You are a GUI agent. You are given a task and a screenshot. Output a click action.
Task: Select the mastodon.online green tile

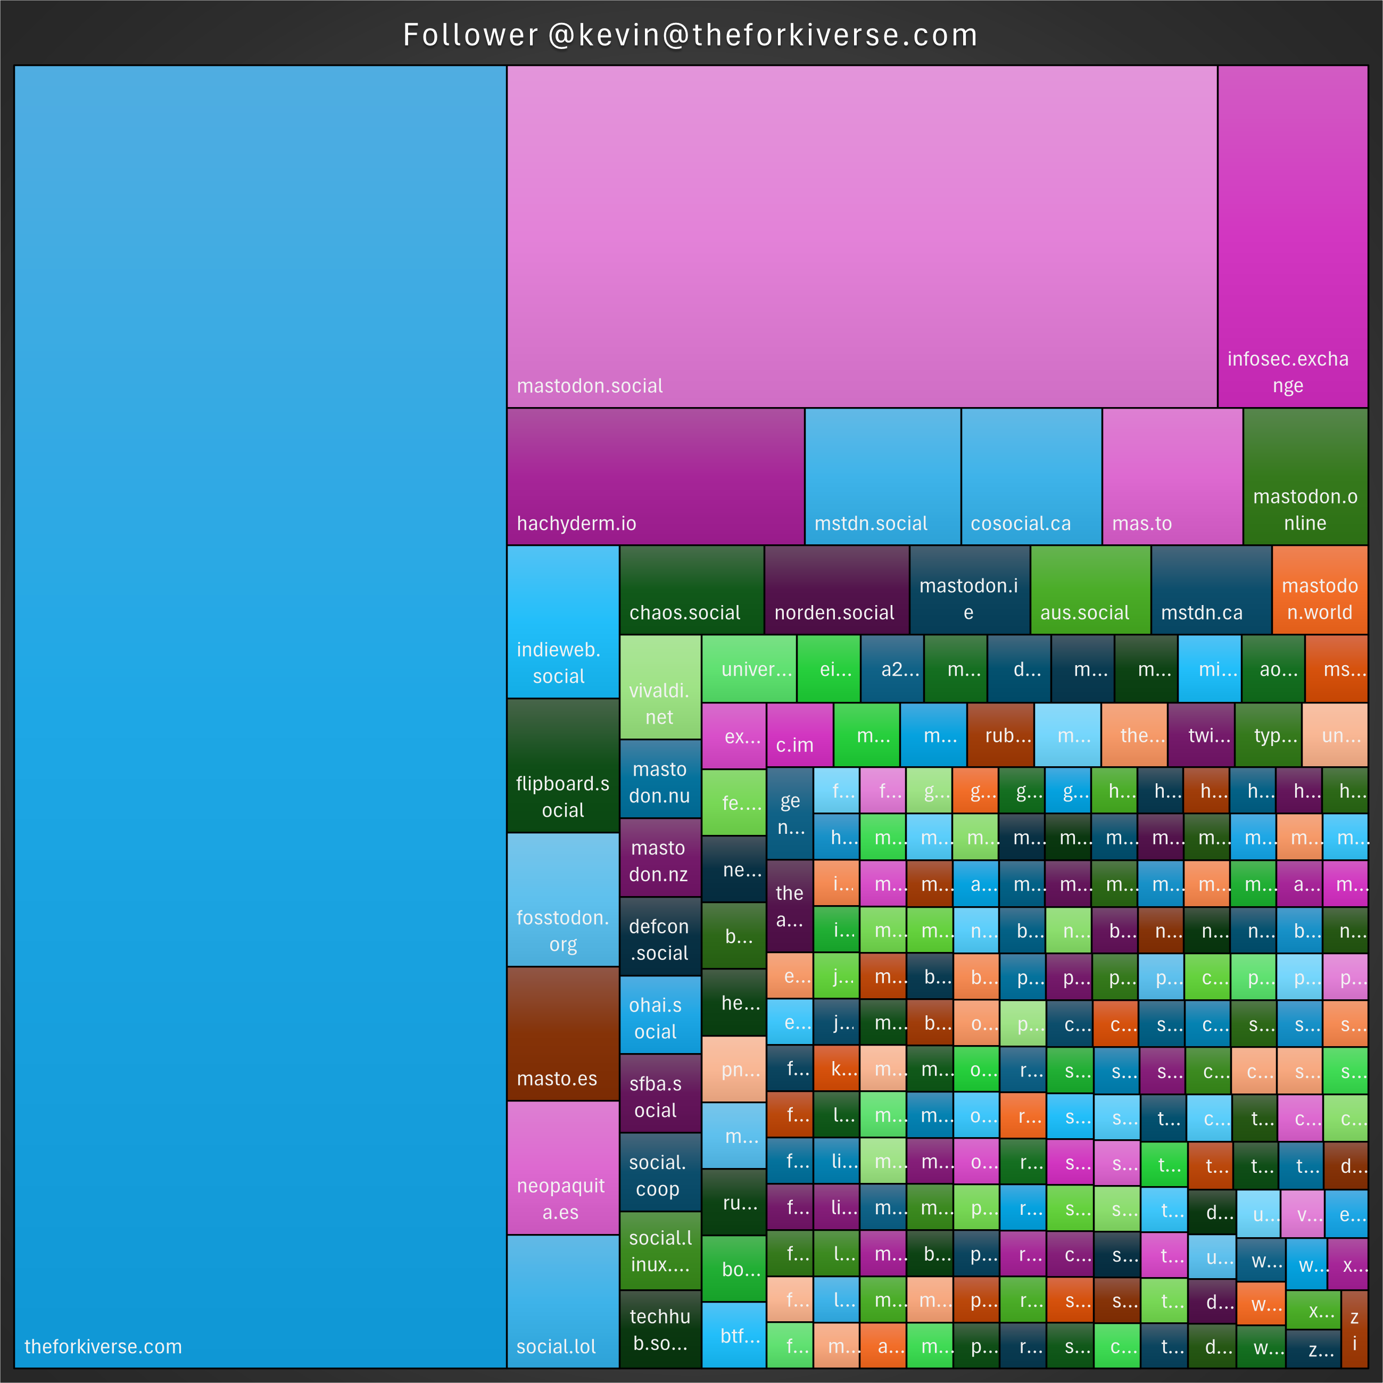click(x=1305, y=476)
